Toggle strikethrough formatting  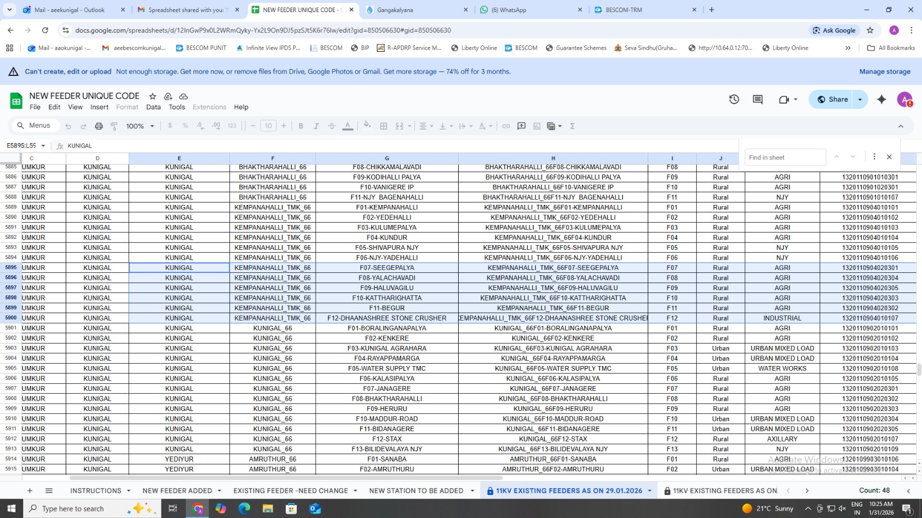[332, 126]
